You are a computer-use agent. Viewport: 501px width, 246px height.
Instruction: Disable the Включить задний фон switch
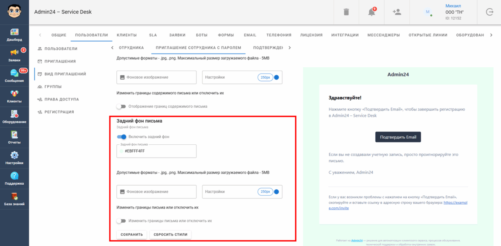(121, 137)
